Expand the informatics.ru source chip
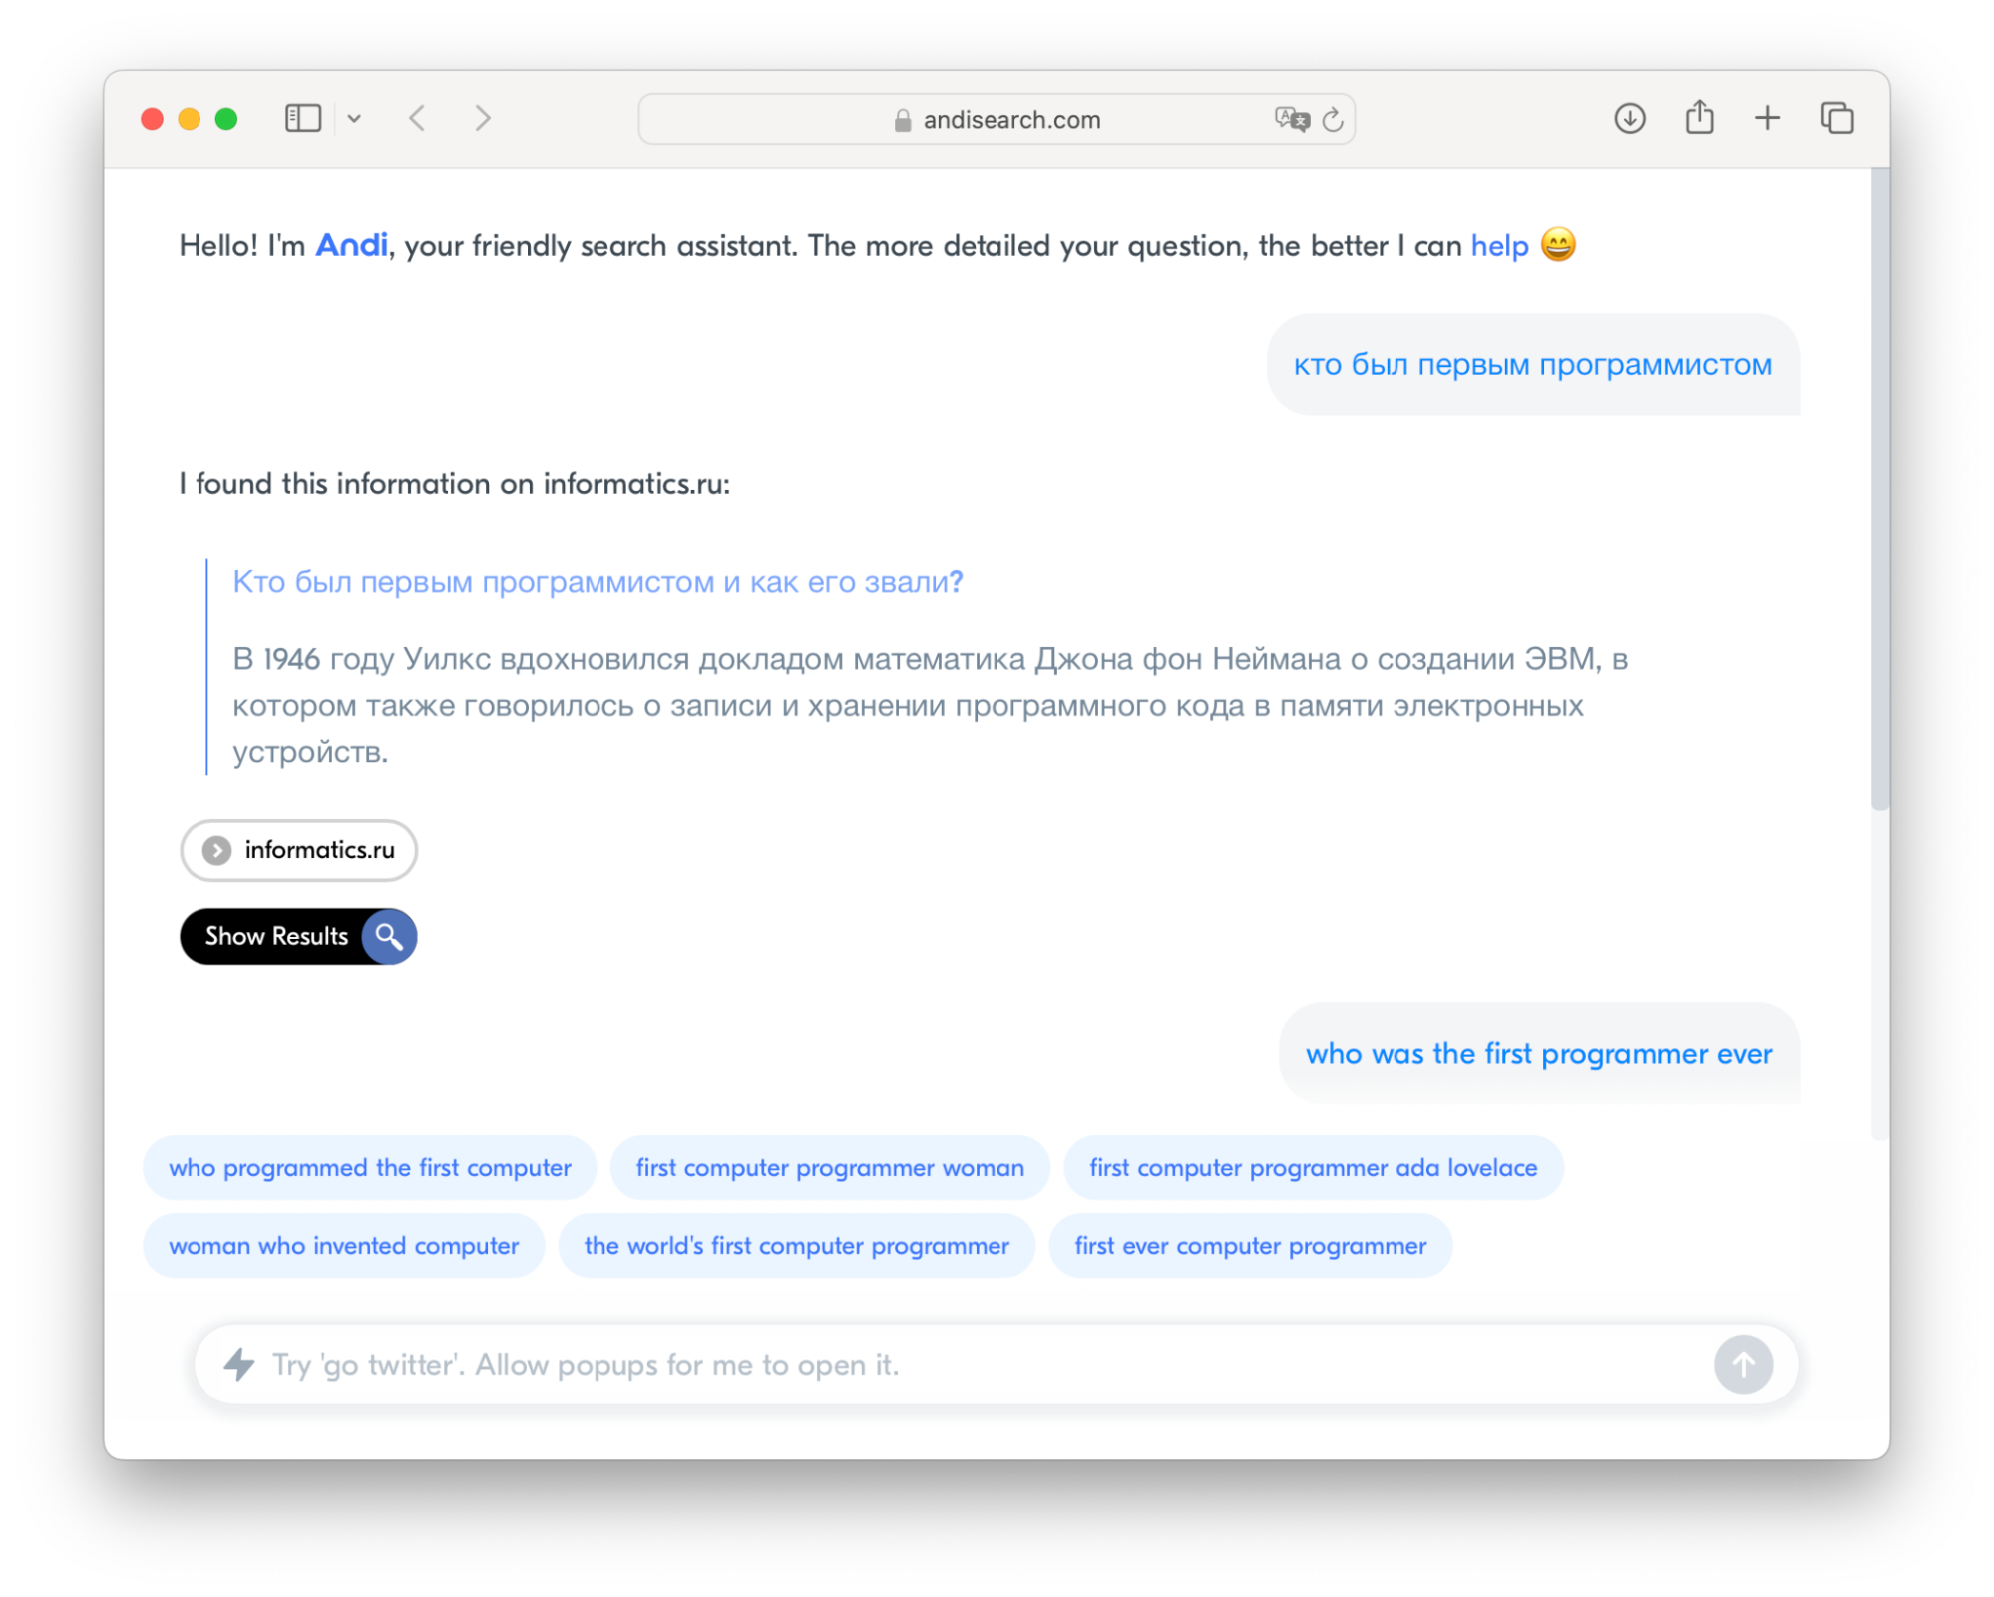This screenshot has width=1994, height=1597. point(298,850)
